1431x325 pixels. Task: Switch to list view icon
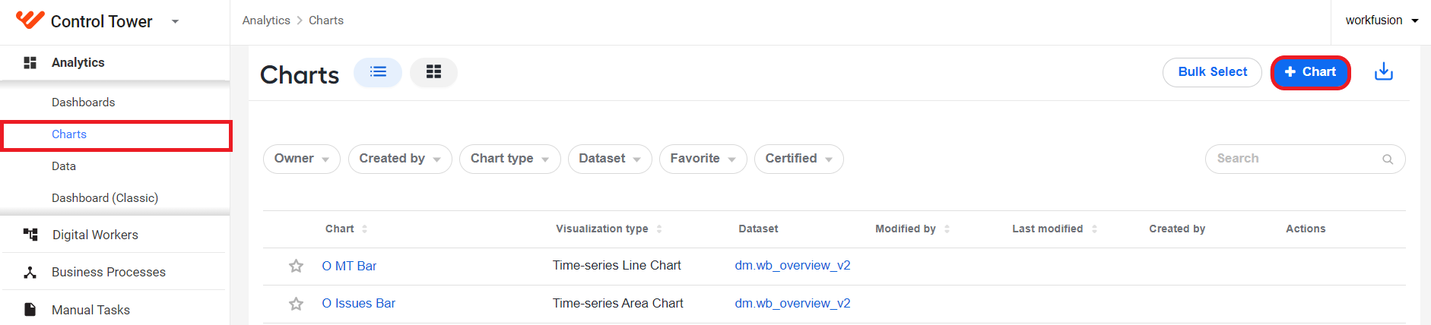378,72
